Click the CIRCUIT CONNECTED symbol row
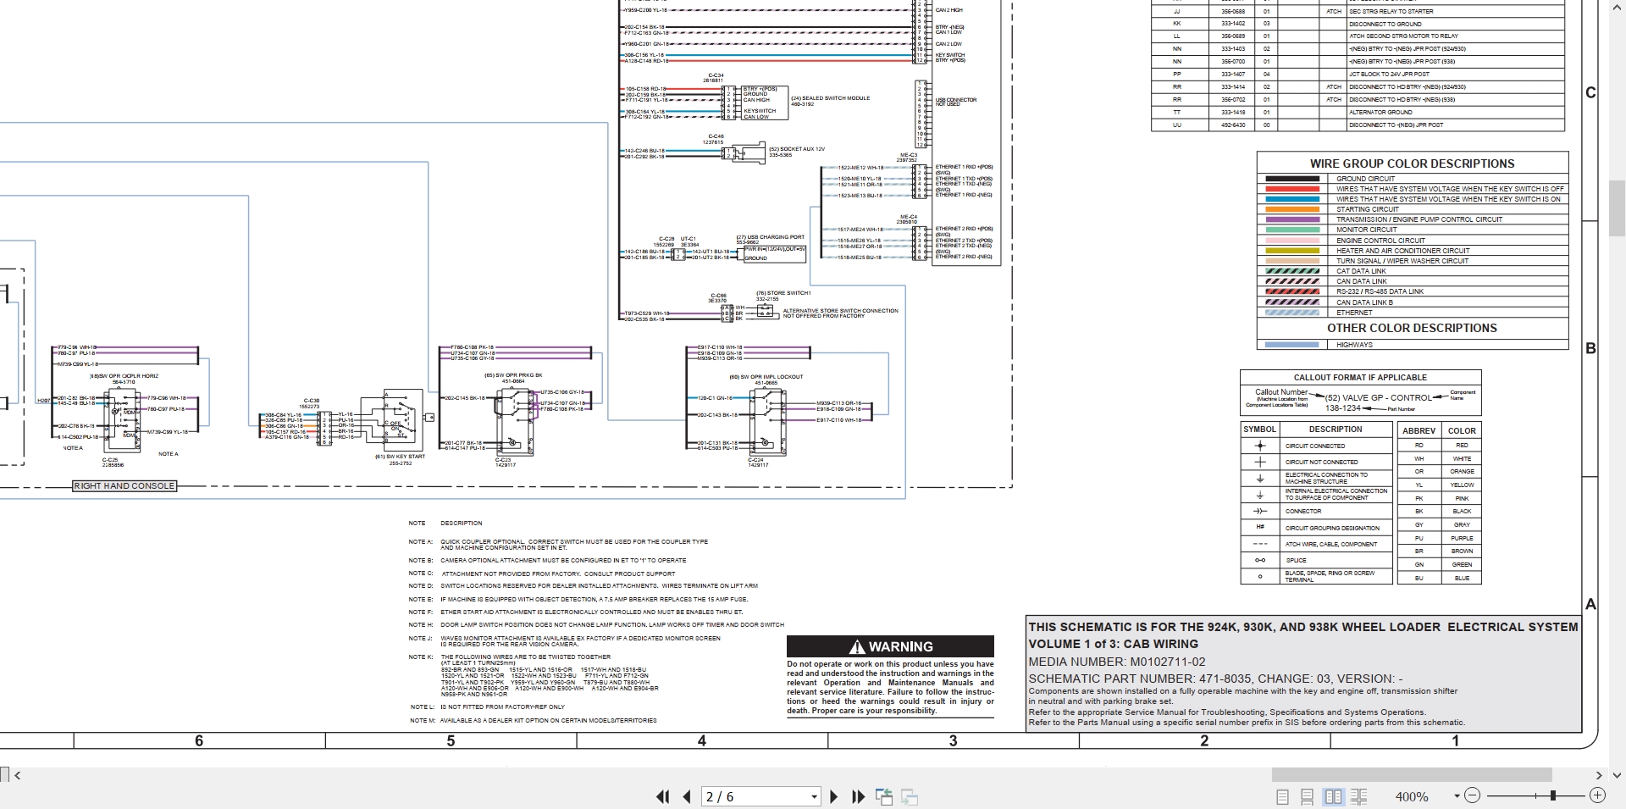Viewport: 1626px width, 809px height. [1316, 446]
